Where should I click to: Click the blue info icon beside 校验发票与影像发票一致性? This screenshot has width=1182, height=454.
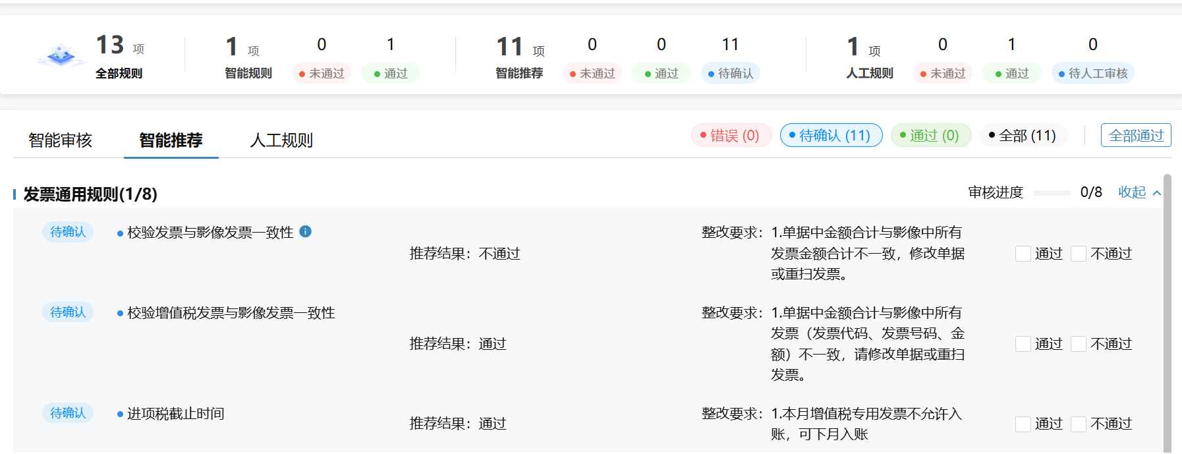(305, 231)
